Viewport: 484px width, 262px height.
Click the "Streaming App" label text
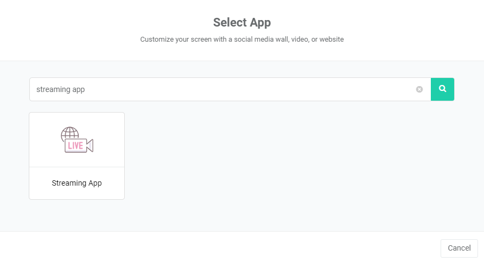coord(77,183)
